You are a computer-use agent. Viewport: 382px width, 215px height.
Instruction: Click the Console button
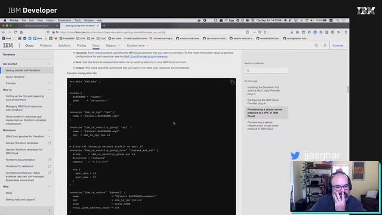pos(338,45)
